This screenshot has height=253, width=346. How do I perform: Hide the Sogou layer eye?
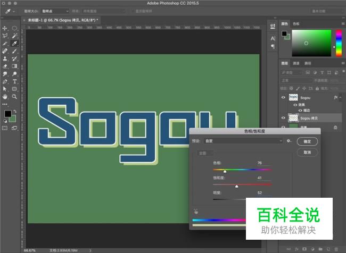tap(283, 97)
